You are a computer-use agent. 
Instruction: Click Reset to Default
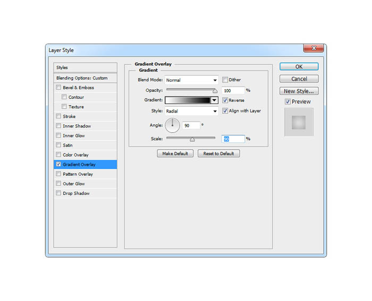click(x=218, y=153)
